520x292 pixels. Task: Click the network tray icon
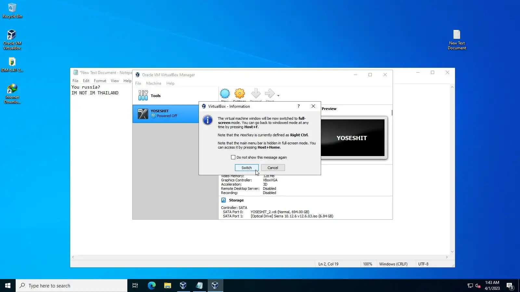[x=470, y=286]
